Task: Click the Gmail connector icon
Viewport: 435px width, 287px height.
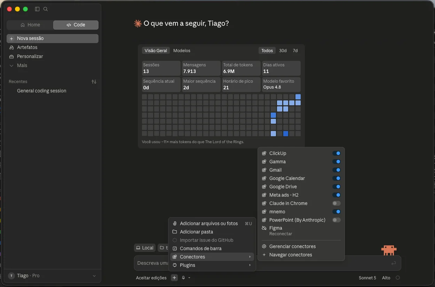Action: coord(264,170)
